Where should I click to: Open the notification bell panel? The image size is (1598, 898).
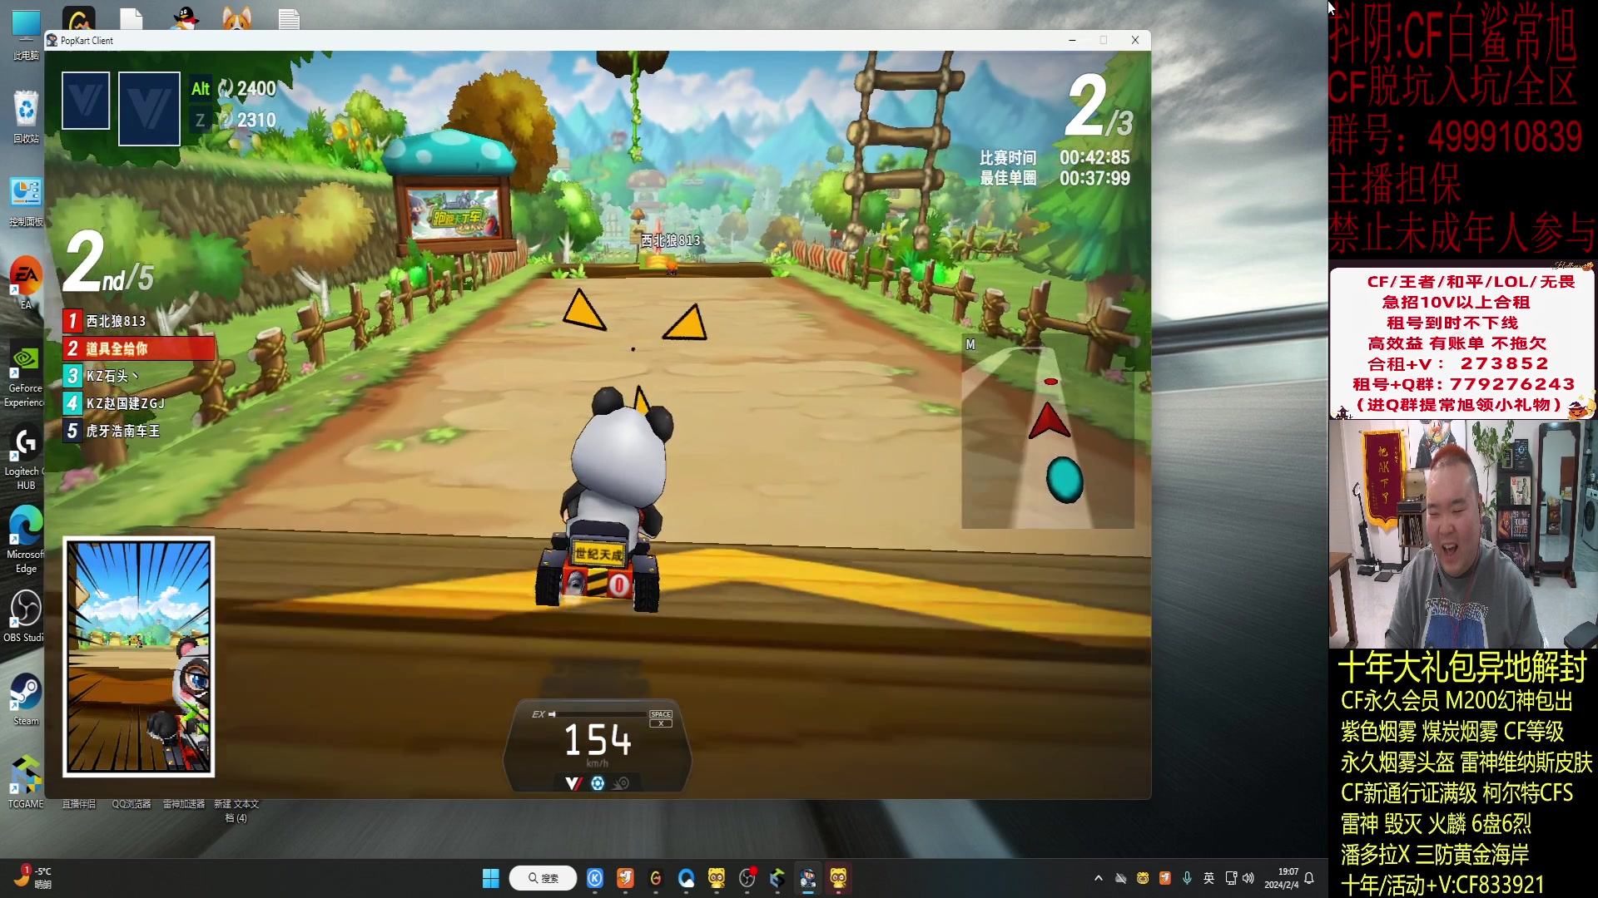[1309, 878]
